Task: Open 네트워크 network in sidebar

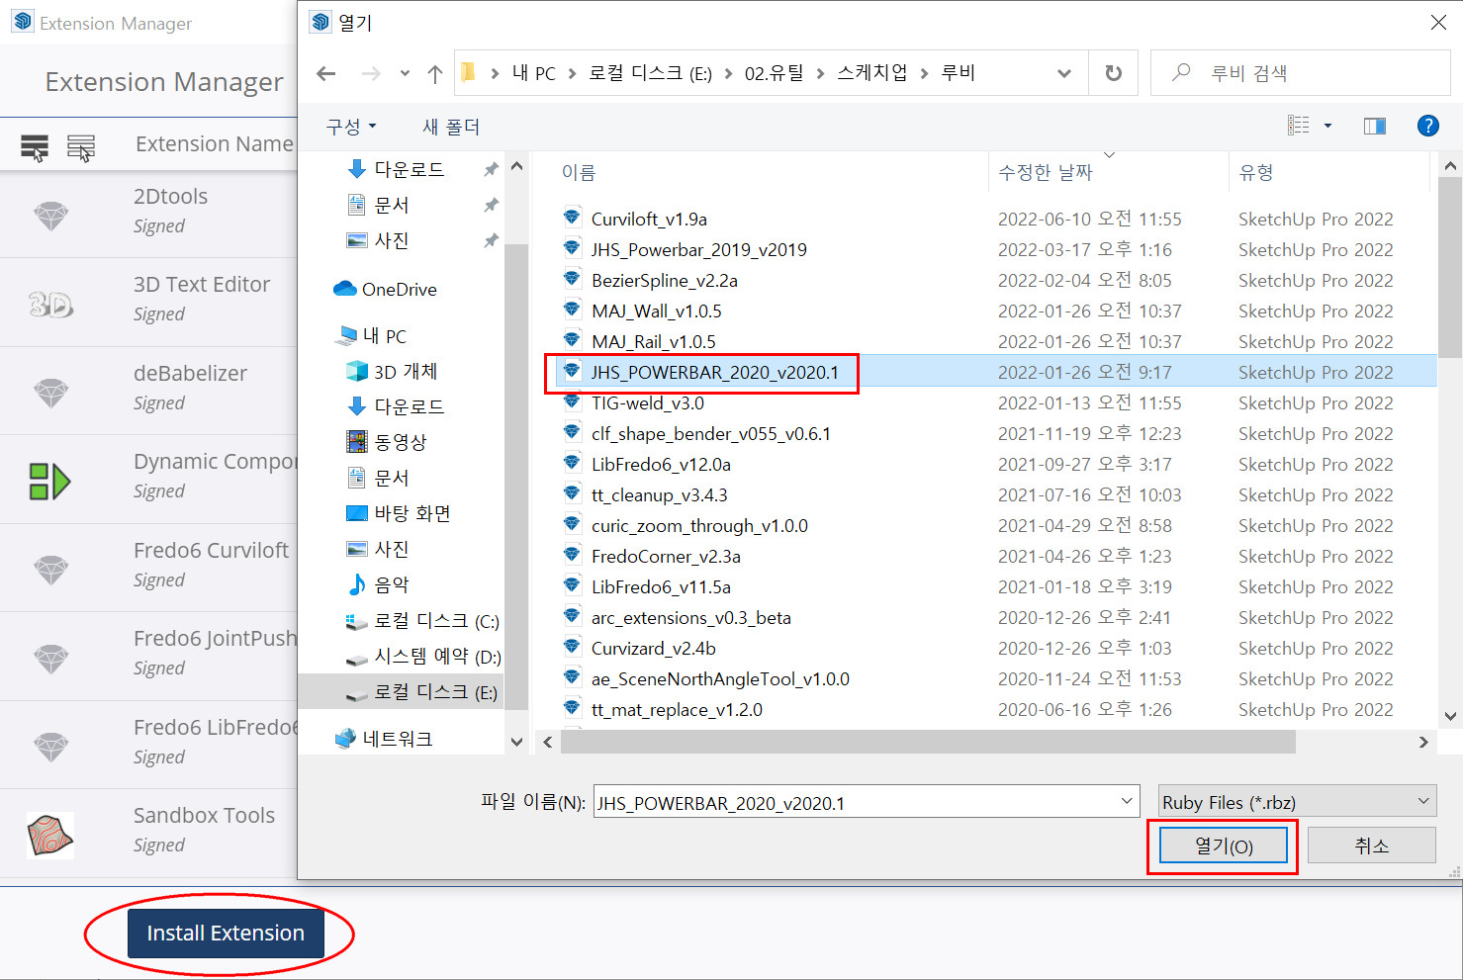Action: tap(384, 739)
